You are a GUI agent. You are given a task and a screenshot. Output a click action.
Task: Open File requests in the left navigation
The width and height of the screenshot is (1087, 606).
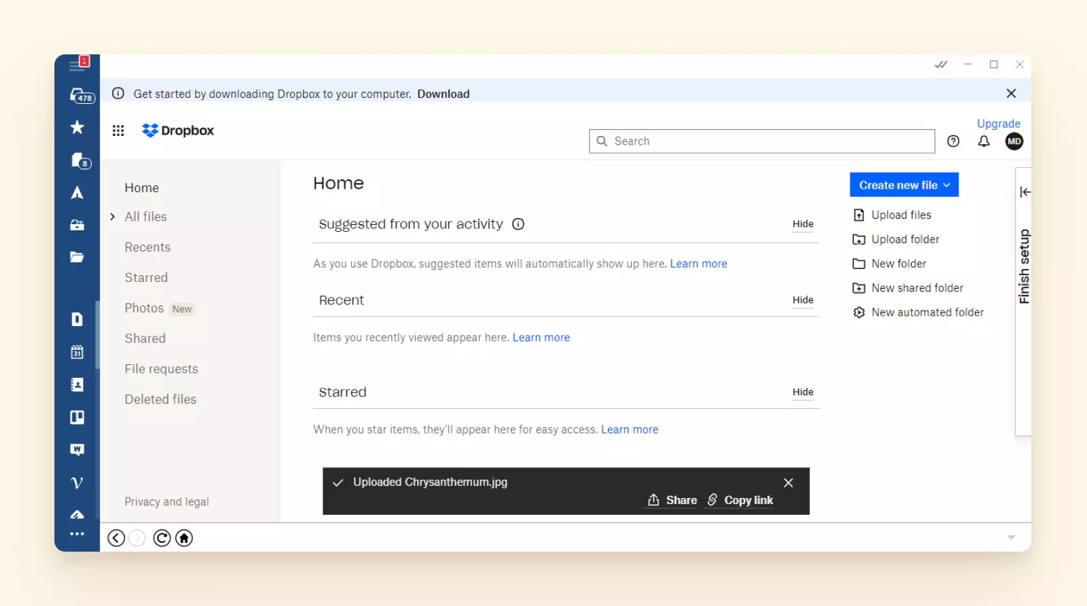(x=161, y=369)
